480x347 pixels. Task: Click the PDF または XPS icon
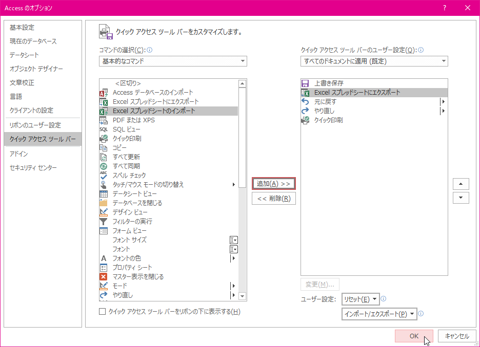(104, 120)
